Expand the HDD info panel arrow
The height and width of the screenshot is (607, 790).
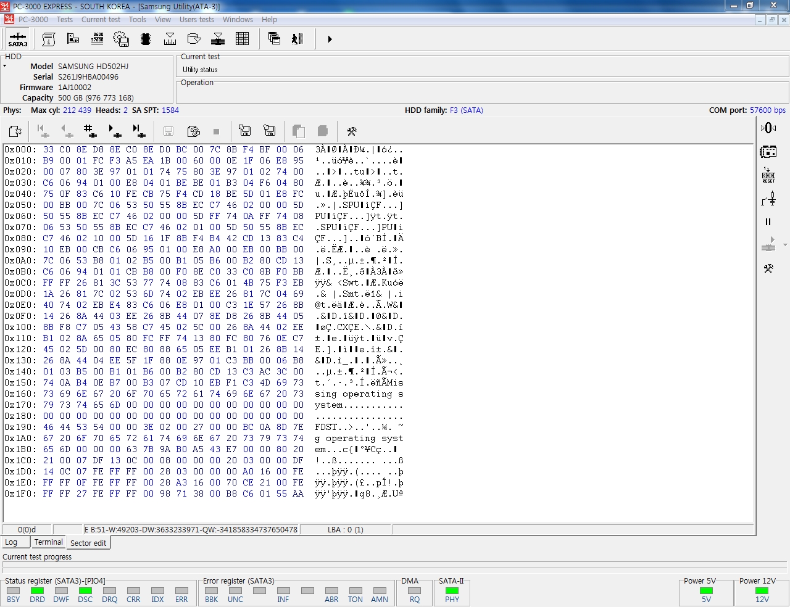(5, 66)
